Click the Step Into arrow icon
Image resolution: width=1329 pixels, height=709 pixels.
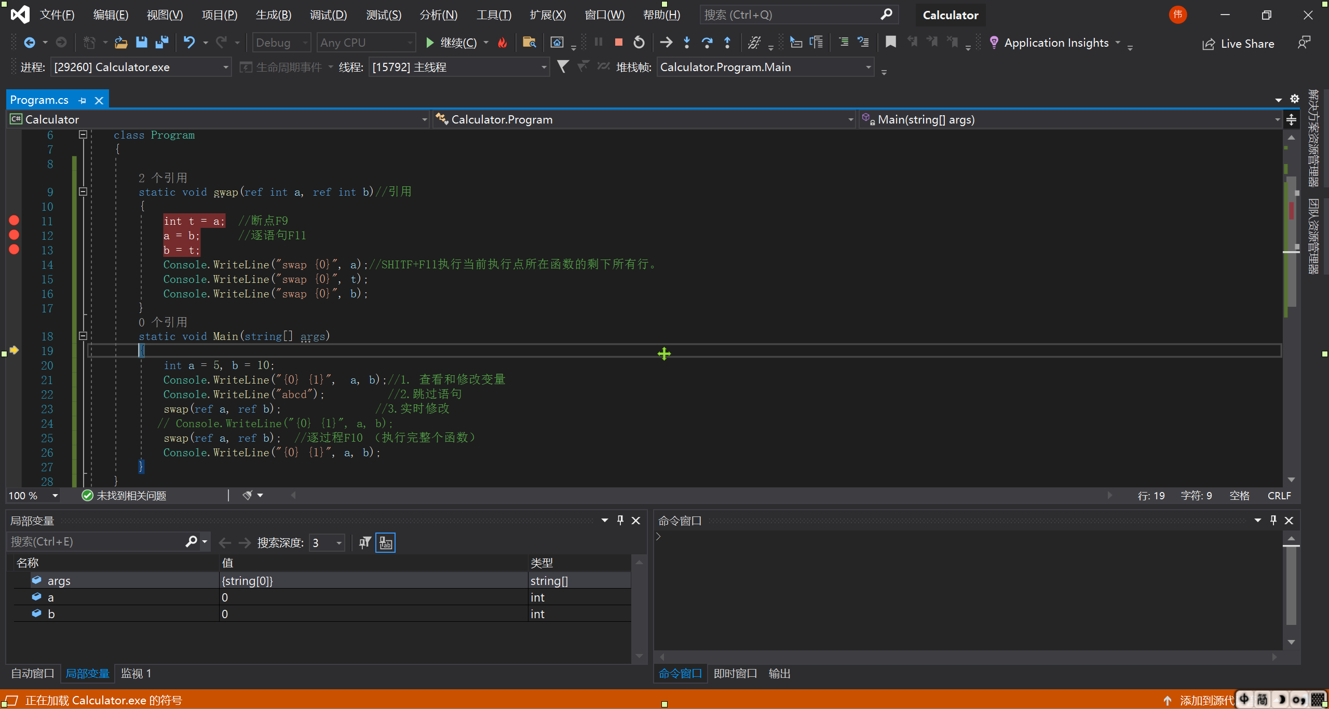(x=687, y=43)
